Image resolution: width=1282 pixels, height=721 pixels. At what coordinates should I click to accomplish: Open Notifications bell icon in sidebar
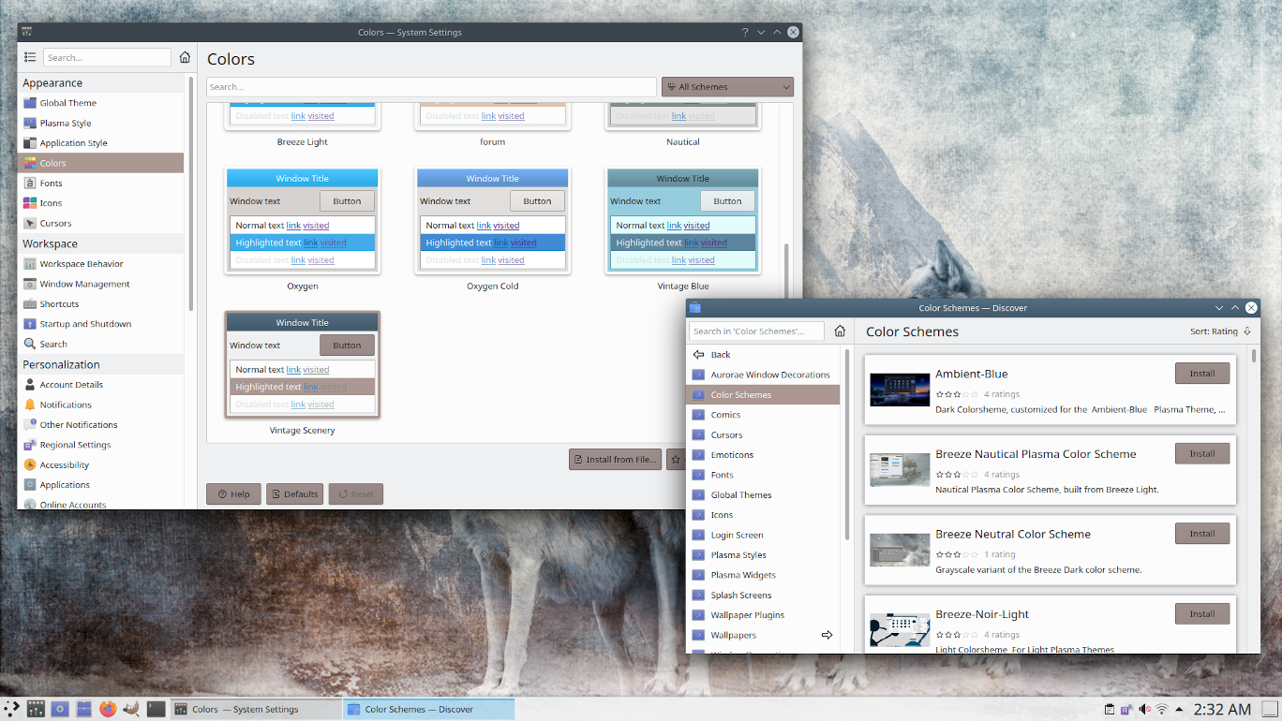[30, 405]
